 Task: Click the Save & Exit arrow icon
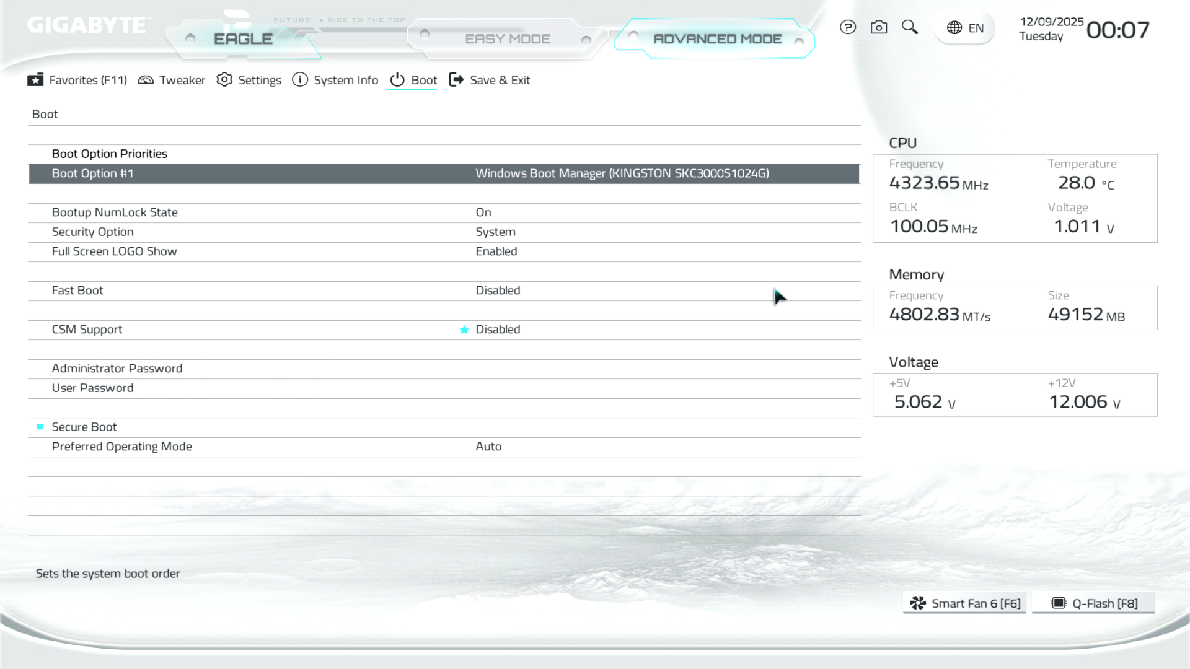(456, 80)
